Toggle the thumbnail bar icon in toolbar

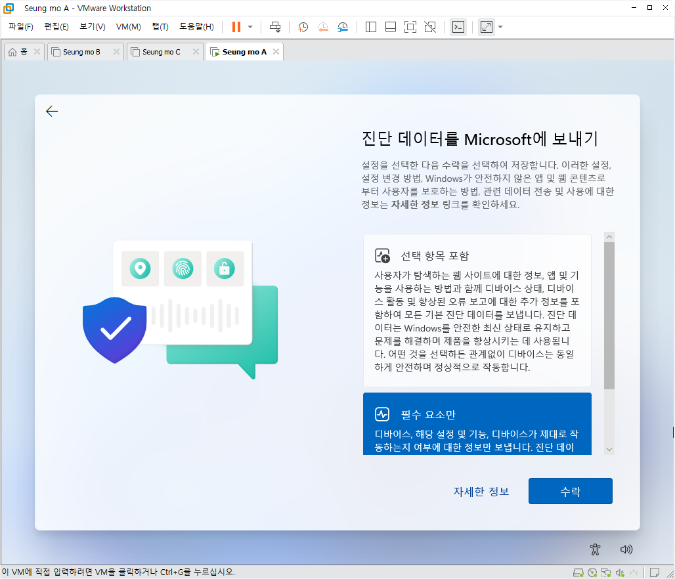click(391, 27)
